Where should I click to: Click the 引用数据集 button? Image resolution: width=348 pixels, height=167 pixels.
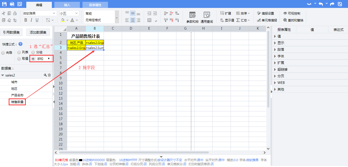click(x=11, y=32)
